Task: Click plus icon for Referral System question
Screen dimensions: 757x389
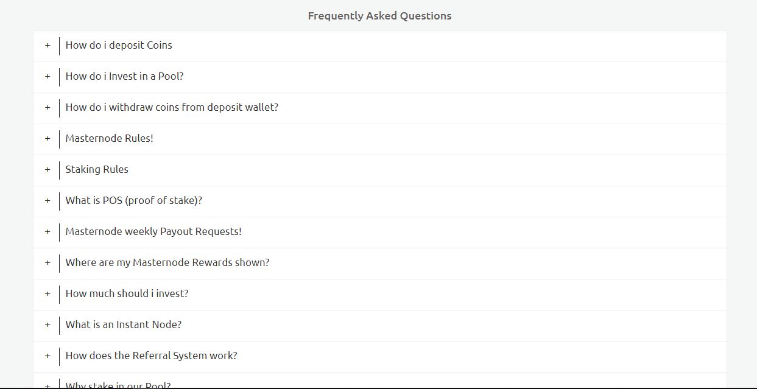Action: (48, 356)
